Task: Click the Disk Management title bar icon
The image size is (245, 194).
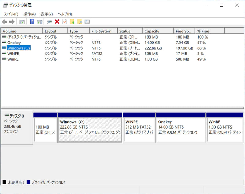Action: tap(5, 5)
